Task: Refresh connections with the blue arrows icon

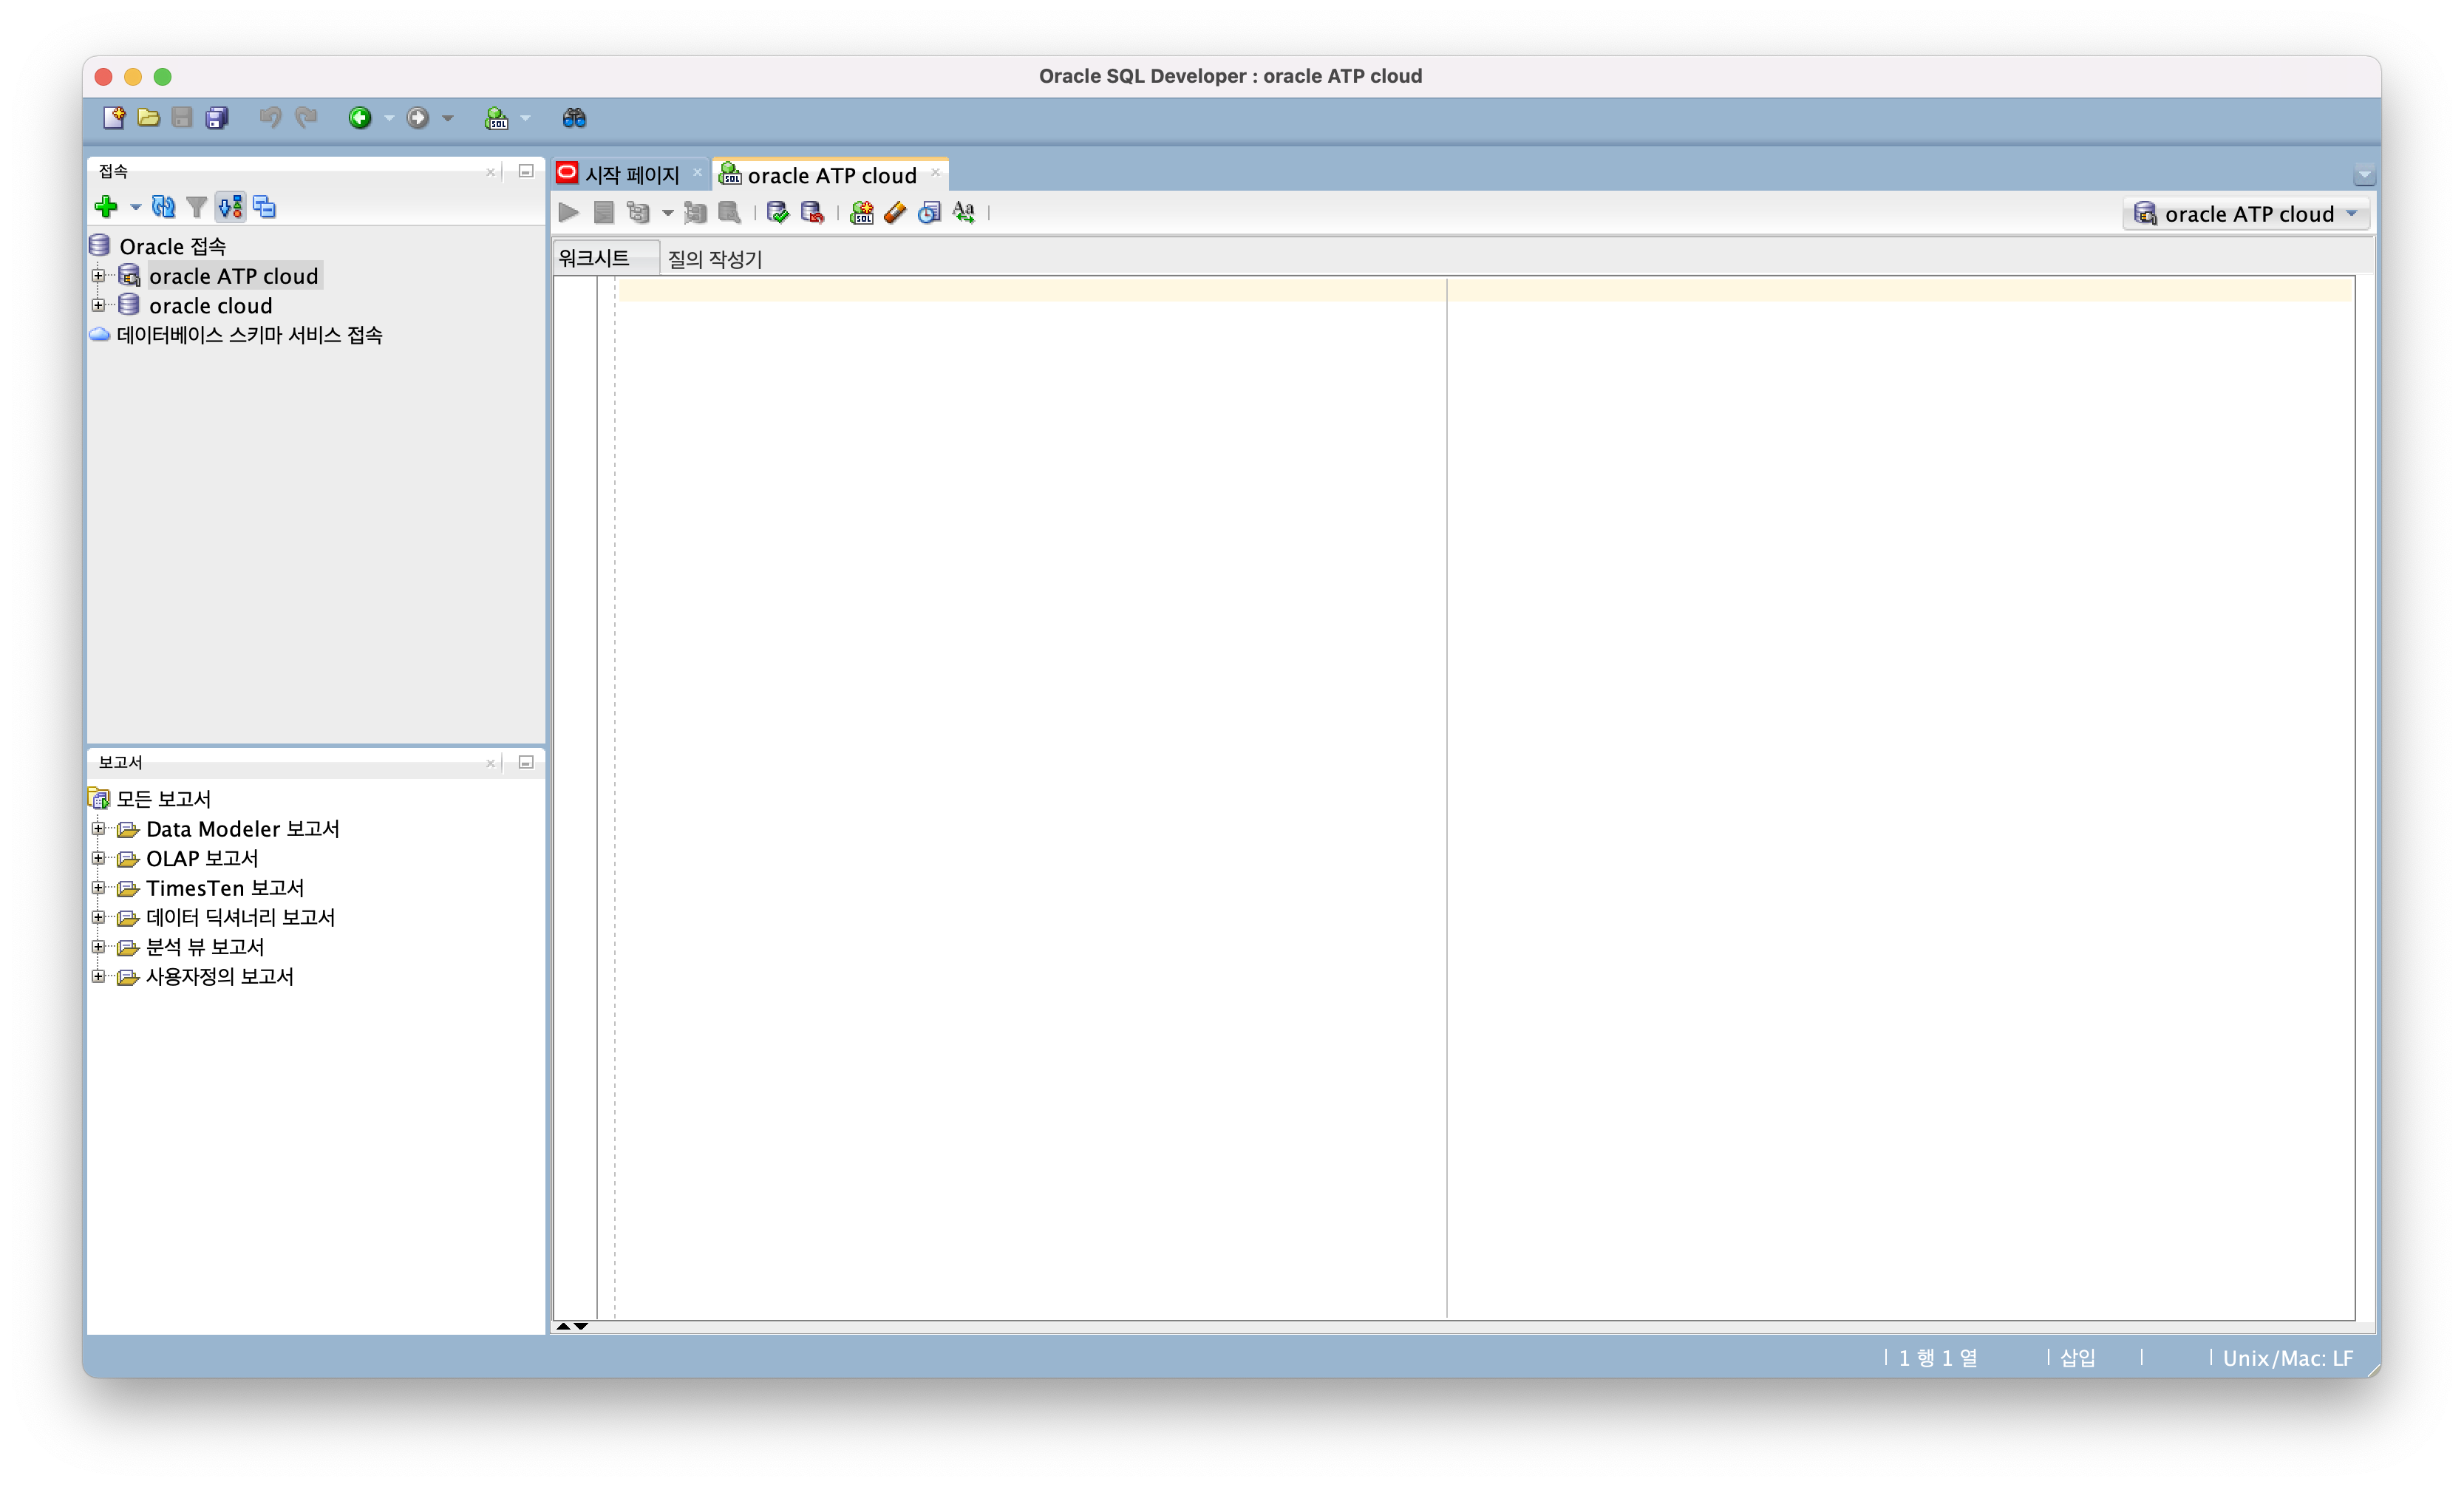Action: click(163, 207)
